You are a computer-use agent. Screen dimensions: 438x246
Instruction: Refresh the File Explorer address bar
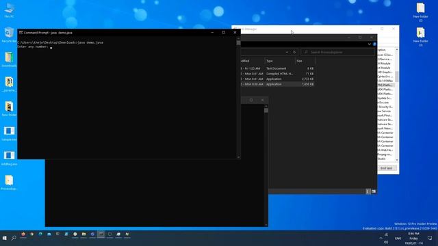[294, 52]
